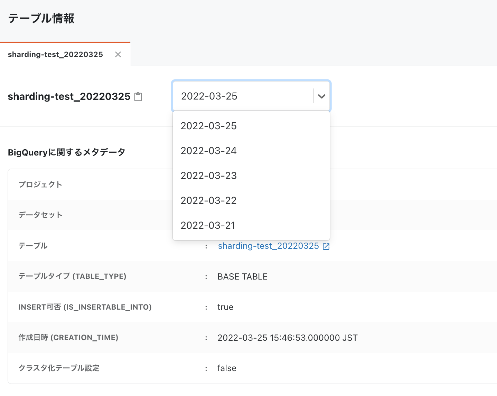Pick the 2022-03-23 option
Viewport: 497px width, 396px height.
click(x=251, y=176)
